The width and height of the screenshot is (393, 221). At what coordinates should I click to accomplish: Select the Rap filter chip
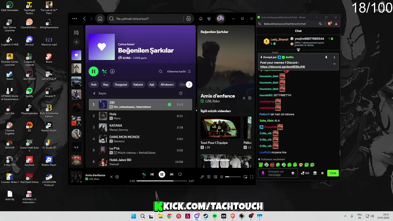(x=106, y=85)
